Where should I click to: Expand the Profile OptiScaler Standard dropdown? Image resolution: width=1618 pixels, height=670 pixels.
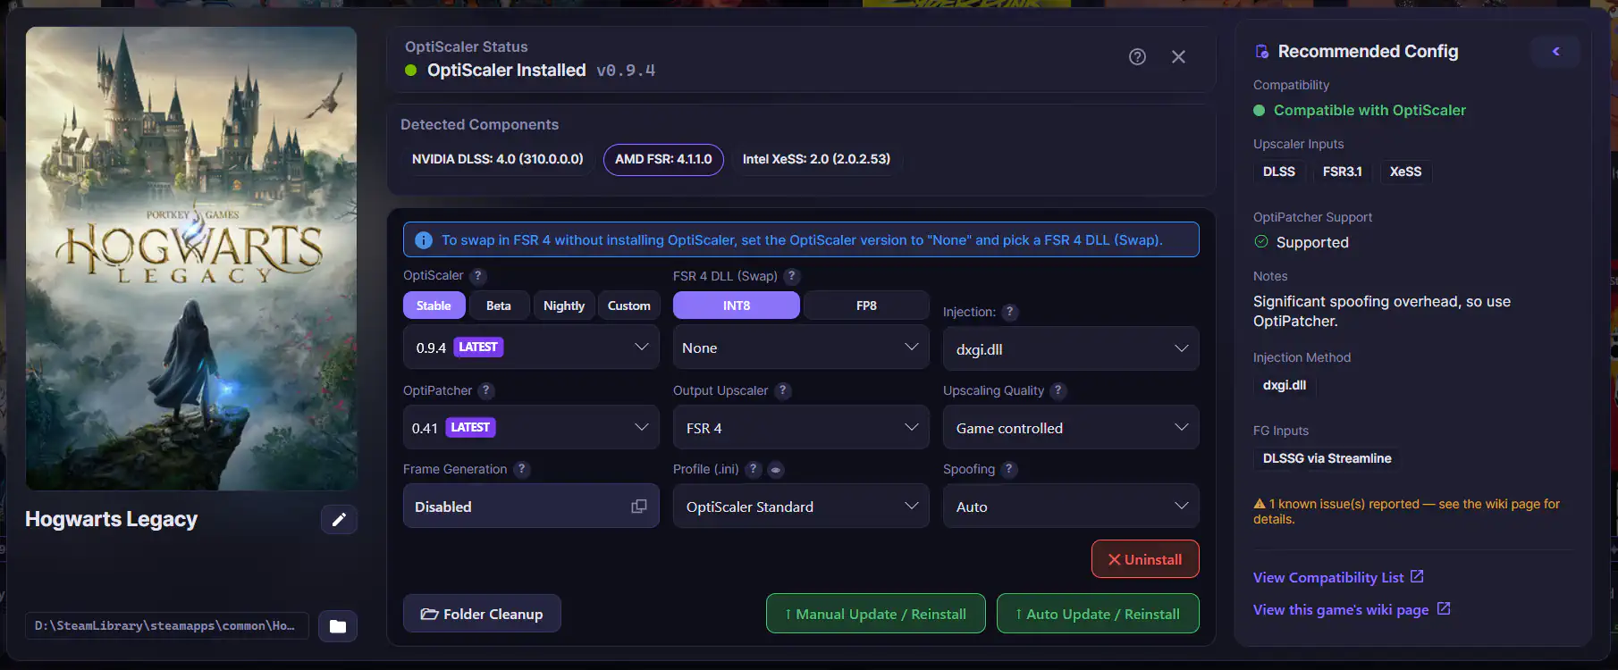point(801,507)
